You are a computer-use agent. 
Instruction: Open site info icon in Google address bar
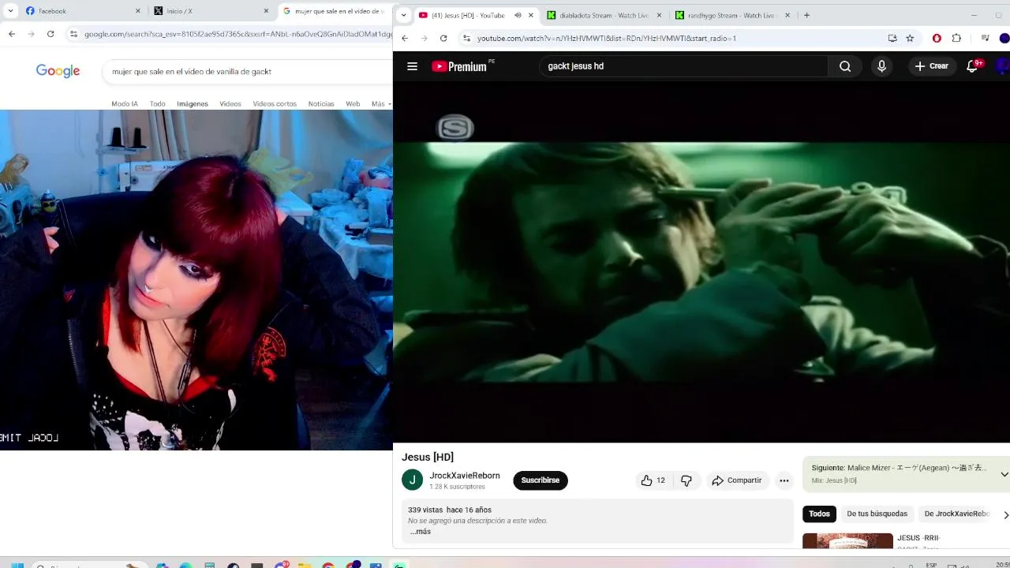(x=73, y=34)
